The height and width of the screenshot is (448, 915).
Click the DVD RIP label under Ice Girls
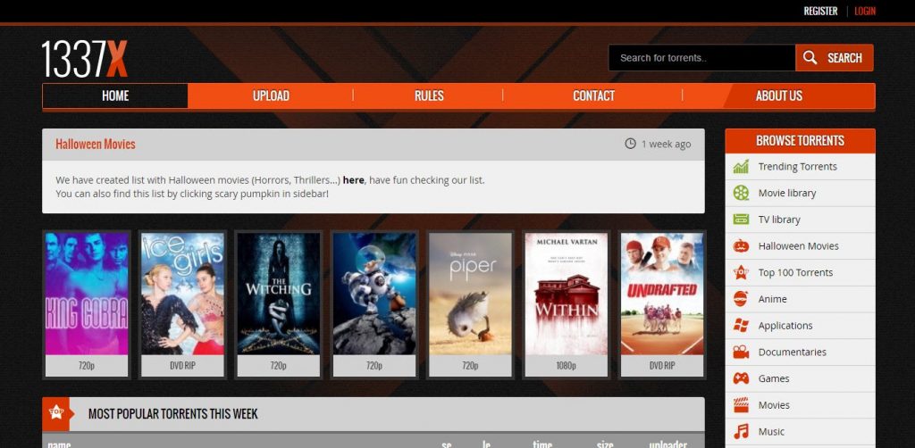point(182,366)
